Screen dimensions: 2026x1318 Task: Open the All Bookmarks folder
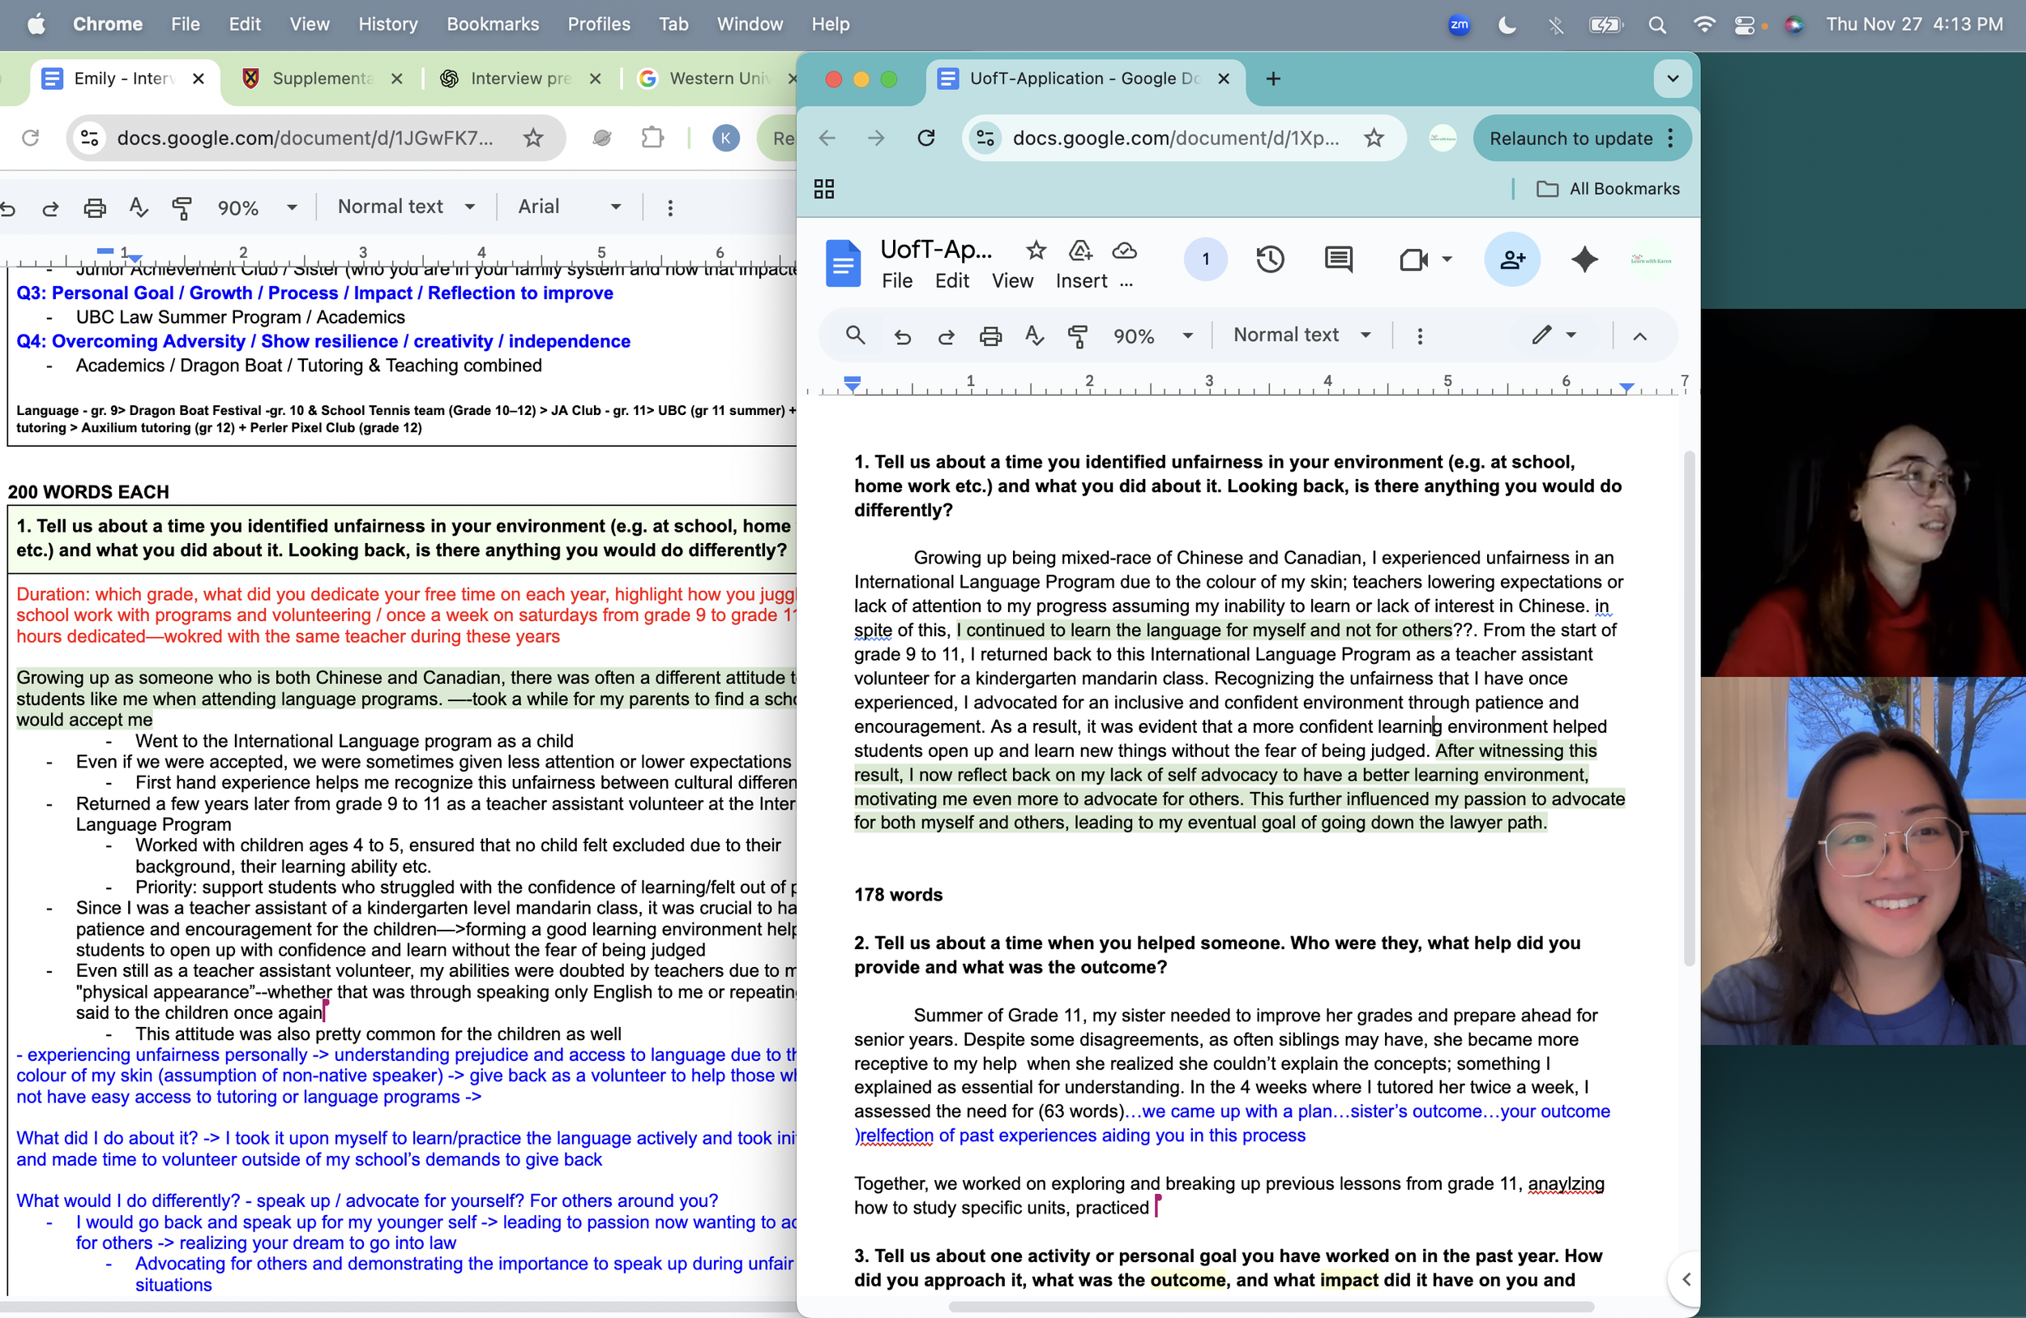tap(1607, 189)
